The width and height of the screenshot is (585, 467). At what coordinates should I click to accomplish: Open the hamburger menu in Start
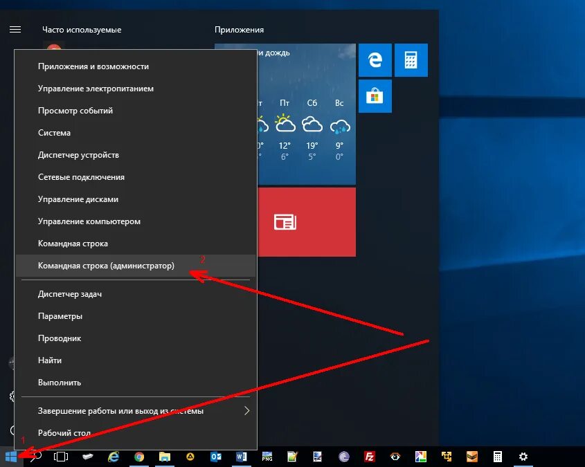pos(15,30)
